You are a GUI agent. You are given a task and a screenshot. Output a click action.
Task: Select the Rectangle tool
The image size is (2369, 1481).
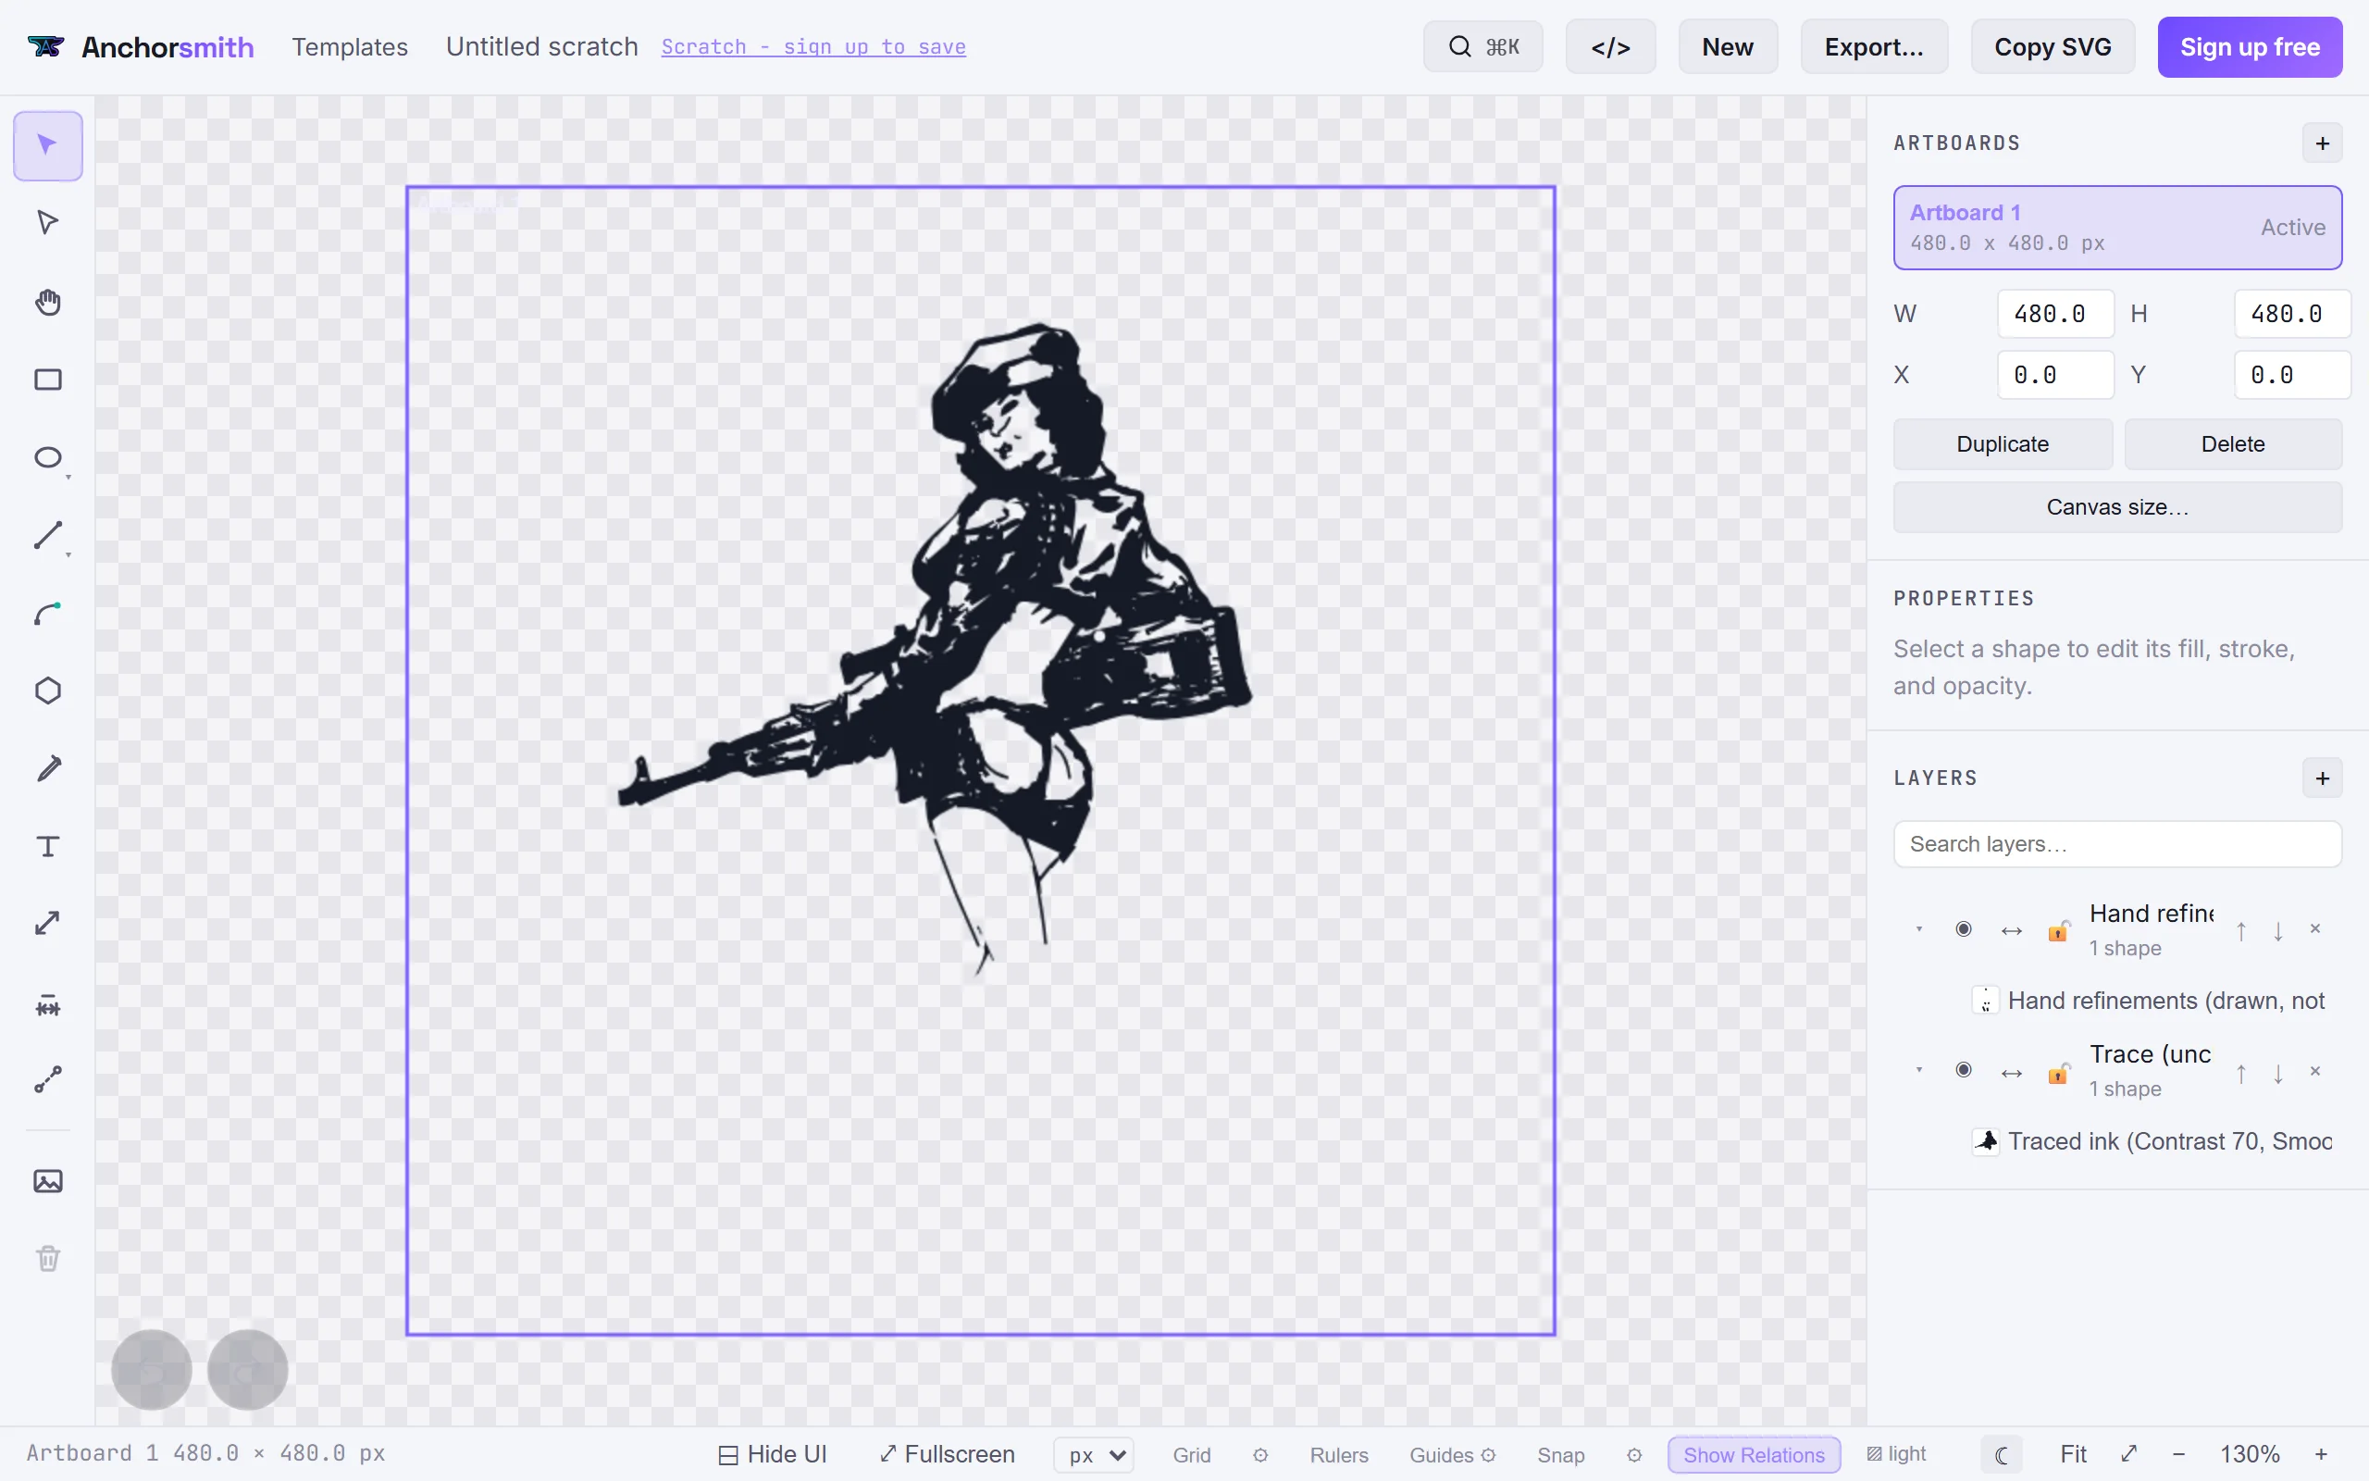coord(47,380)
